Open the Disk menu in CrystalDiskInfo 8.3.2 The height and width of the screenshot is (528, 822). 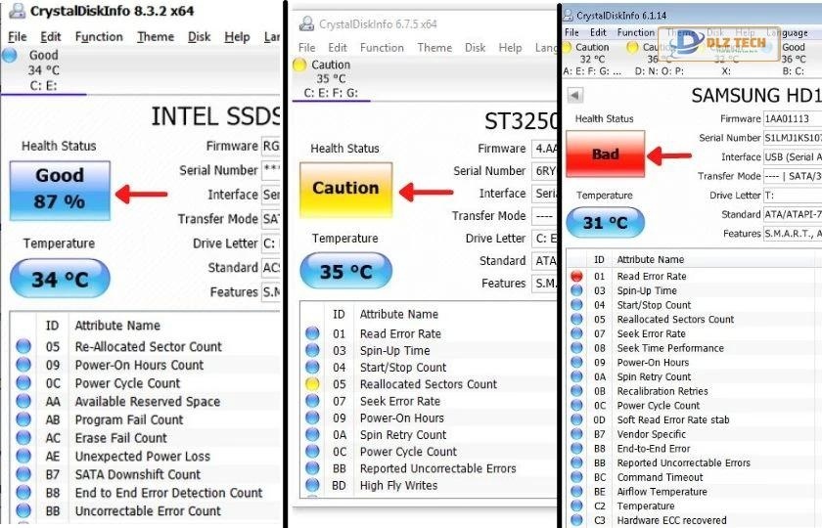click(x=199, y=37)
